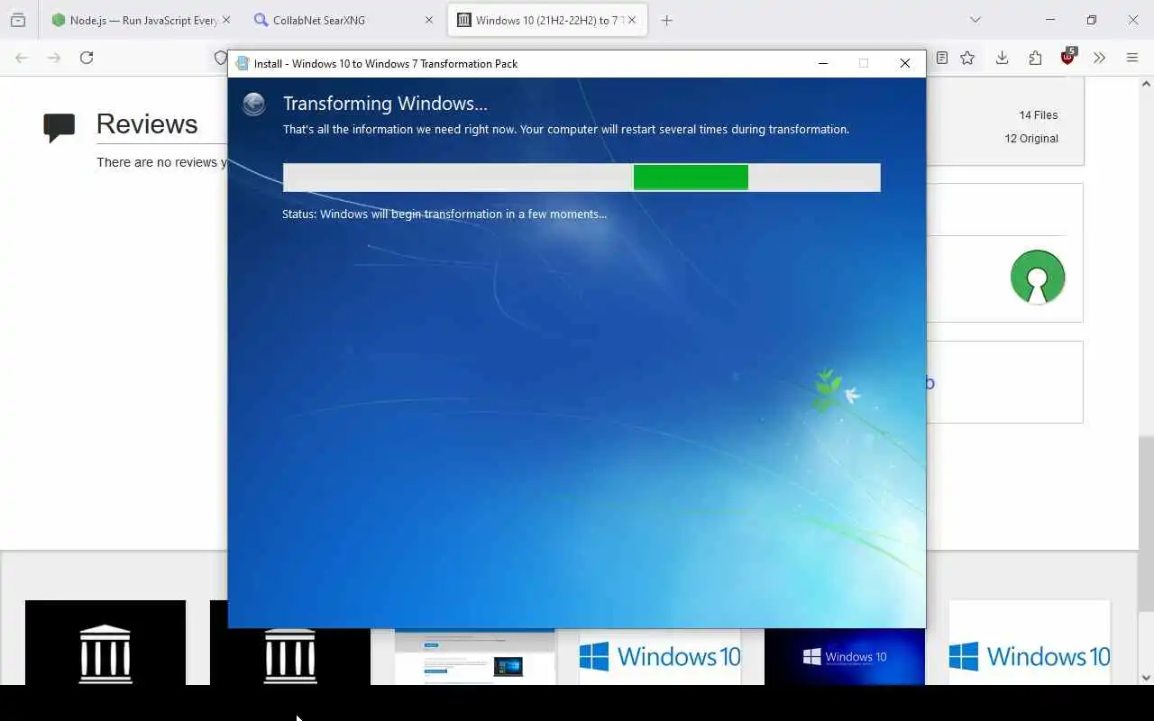The width and height of the screenshot is (1154, 721).
Task: Go forward in browser history
Action: pyautogui.click(x=54, y=58)
